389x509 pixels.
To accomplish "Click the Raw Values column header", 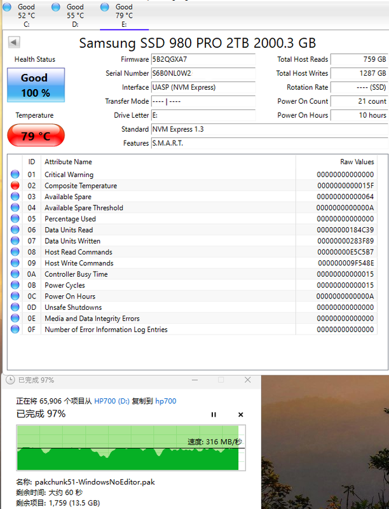I will click(x=336, y=162).
